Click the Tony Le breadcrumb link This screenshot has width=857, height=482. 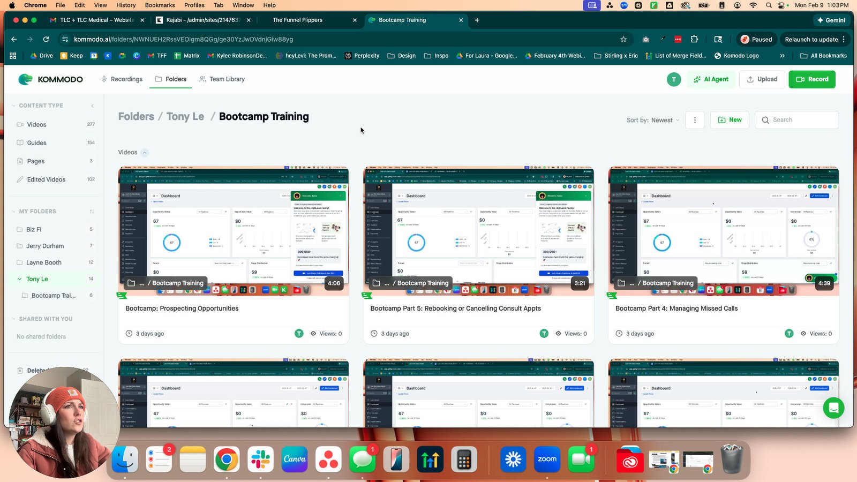click(x=185, y=117)
